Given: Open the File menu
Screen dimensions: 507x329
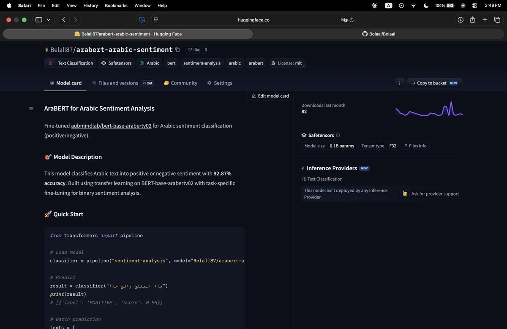Looking at the screenshot, I should [x=41, y=5].
